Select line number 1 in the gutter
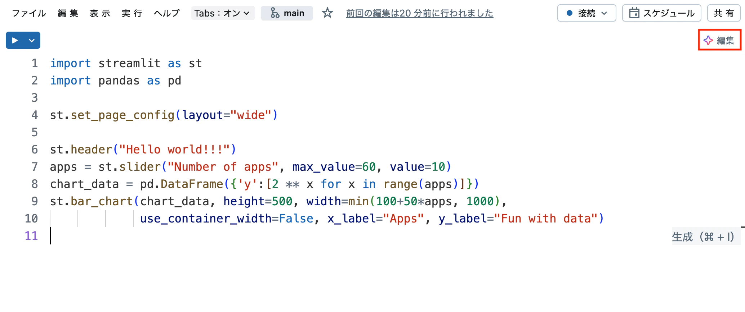The width and height of the screenshot is (745, 312). [x=35, y=63]
